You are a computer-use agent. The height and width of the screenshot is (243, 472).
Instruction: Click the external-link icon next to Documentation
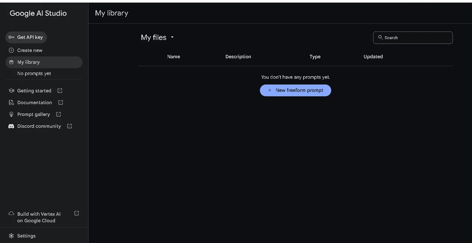click(x=61, y=102)
